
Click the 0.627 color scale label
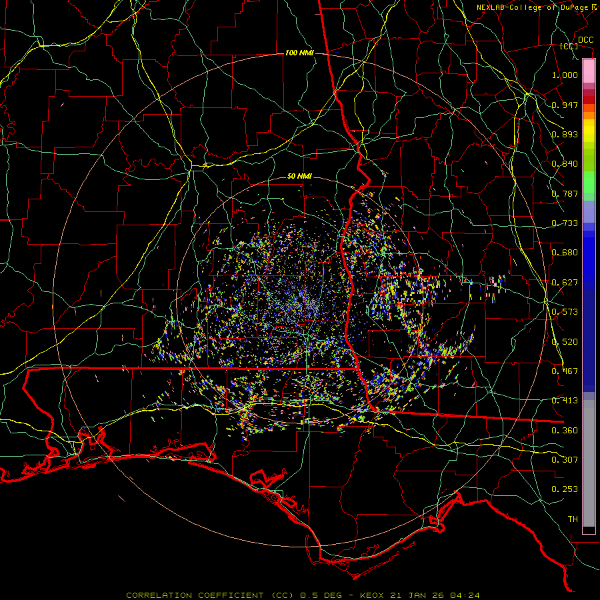pos(565,283)
